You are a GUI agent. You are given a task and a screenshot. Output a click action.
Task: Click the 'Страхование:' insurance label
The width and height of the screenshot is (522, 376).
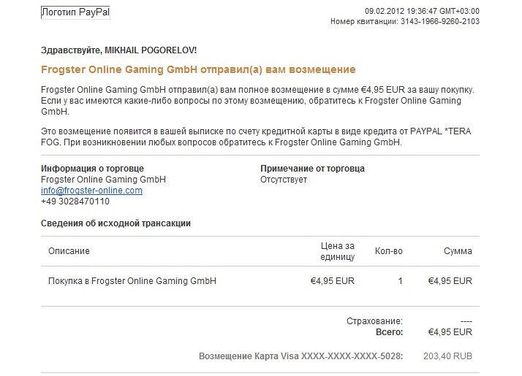[374, 321]
